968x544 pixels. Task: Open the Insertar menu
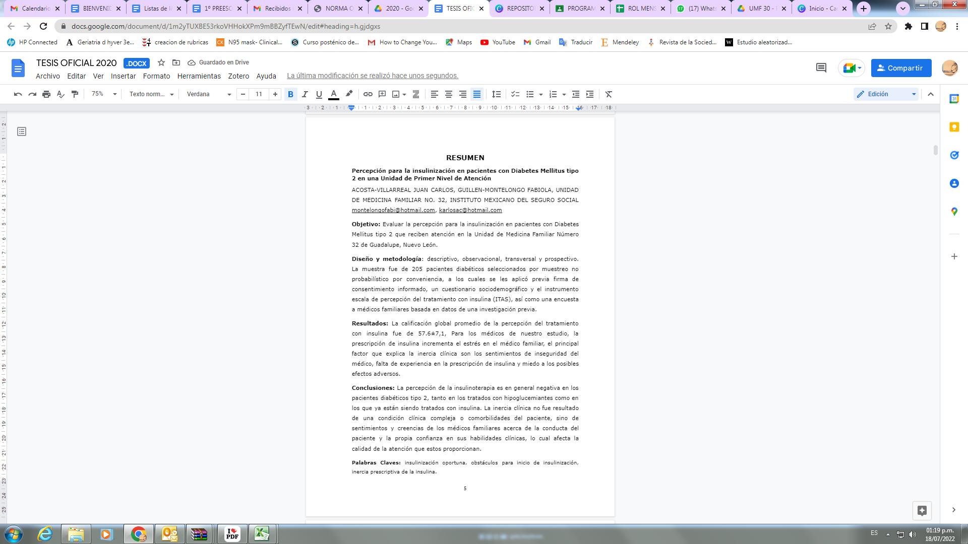click(124, 76)
